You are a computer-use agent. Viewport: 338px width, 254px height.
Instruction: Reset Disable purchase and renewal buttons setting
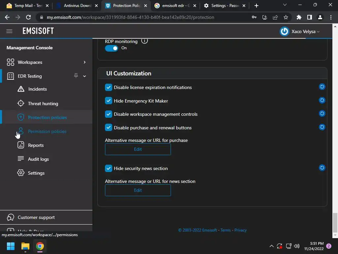[x=322, y=127]
